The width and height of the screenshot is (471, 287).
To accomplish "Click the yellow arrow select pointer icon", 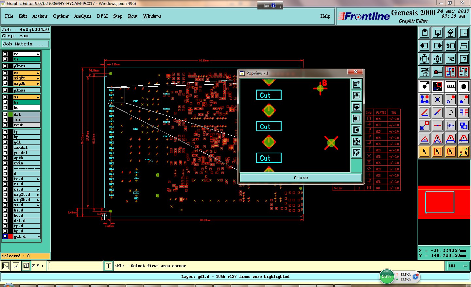I will point(425,152).
